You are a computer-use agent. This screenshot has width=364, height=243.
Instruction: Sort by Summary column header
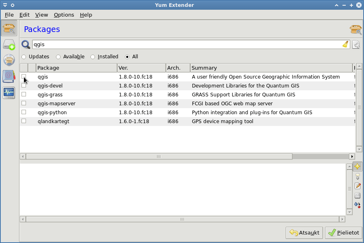[x=271, y=68]
